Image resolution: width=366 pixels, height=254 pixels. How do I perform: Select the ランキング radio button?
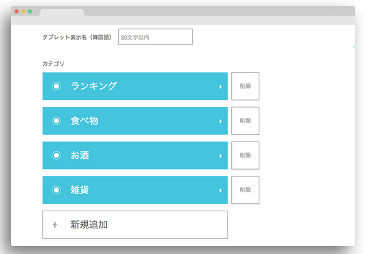point(56,86)
